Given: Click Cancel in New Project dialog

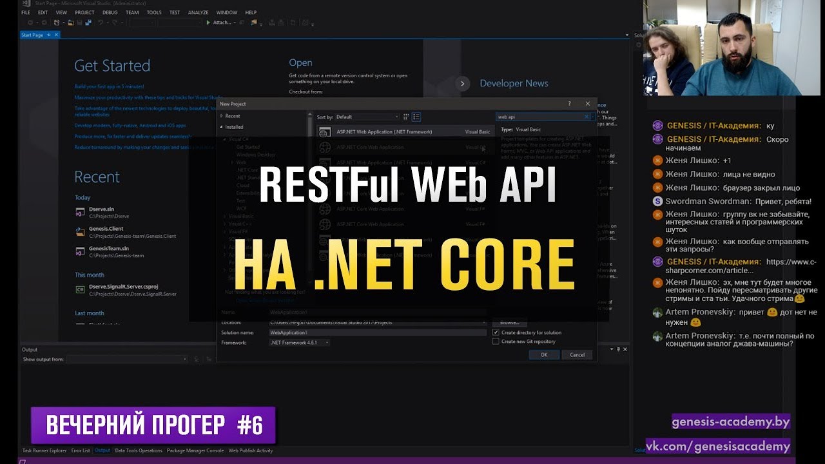Looking at the screenshot, I should (577, 354).
